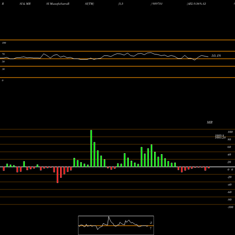Click the MR axis label 20

point(229,162)
